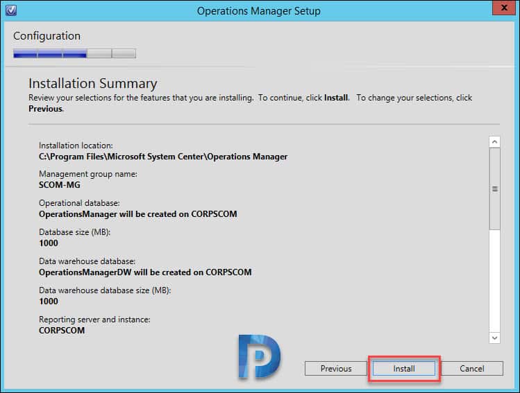Close the Operations Manager Setup window
Image resolution: width=520 pixels, height=393 pixels.
pyautogui.click(x=504, y=8)
